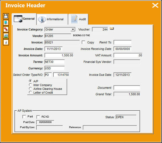The width and height of the screenshot is (162, 143).
Task: Check the RCVD checkbox
Action: pos(38,117)
